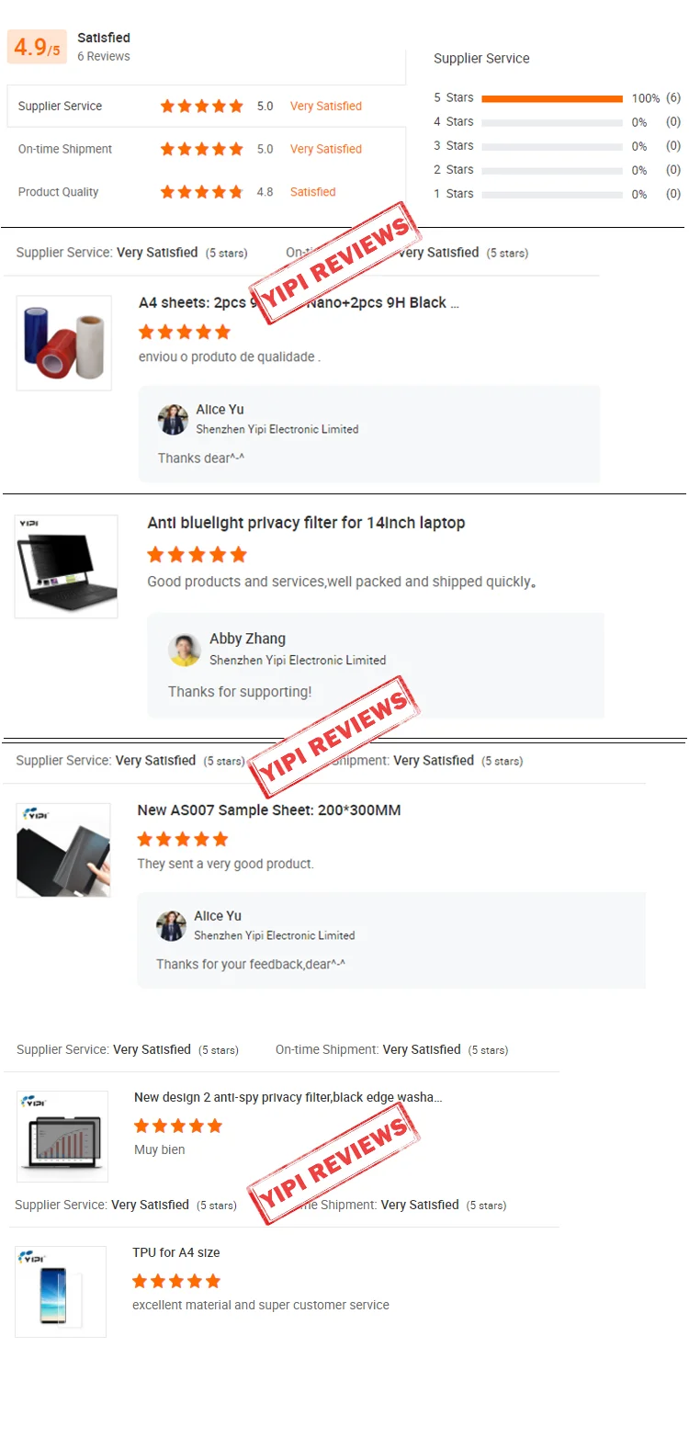Filter reviews by 4 Stars row
The image size is (689, 1449).
557,122
